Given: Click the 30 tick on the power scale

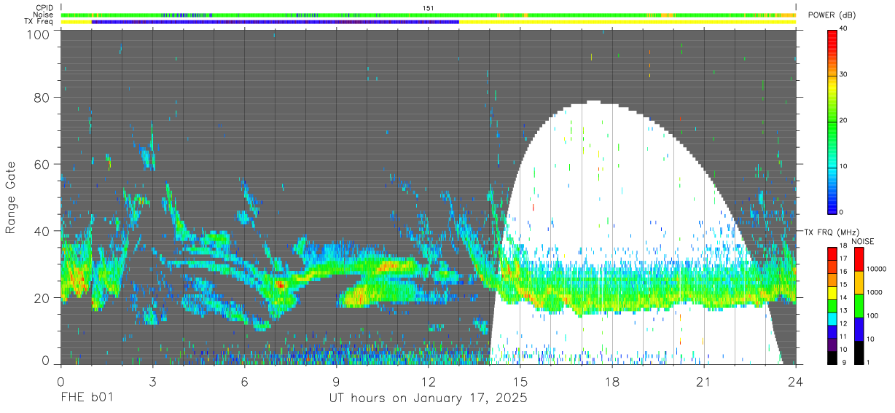Looking at the screenshot, I should [844, 74].
